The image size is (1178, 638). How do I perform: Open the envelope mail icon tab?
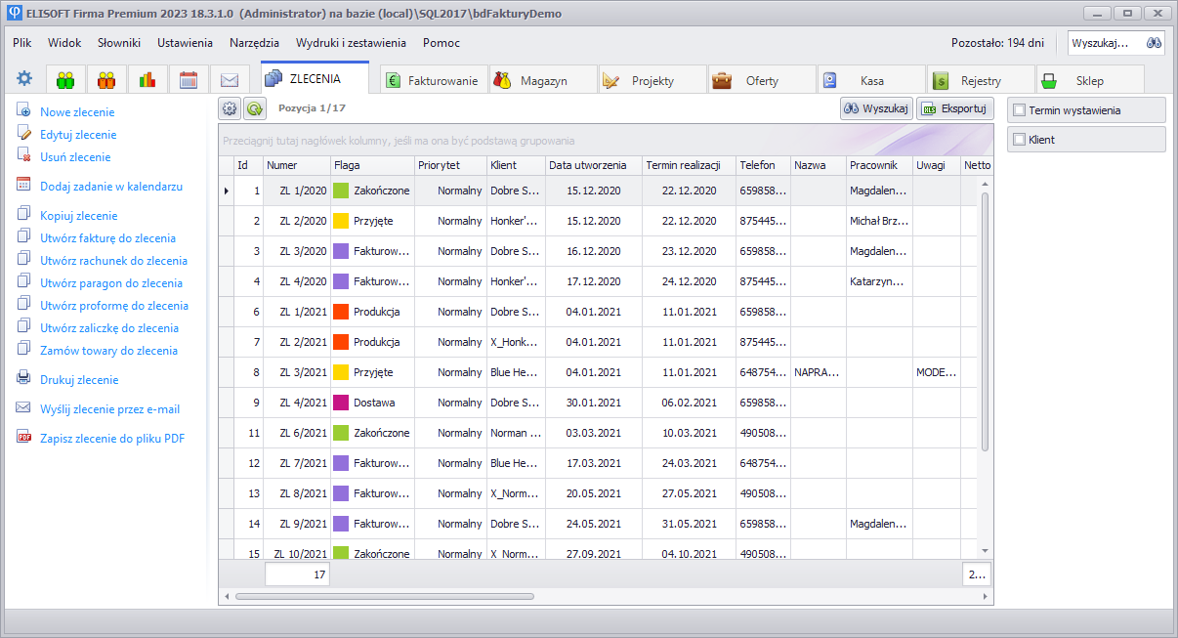(x=230, y=80)
